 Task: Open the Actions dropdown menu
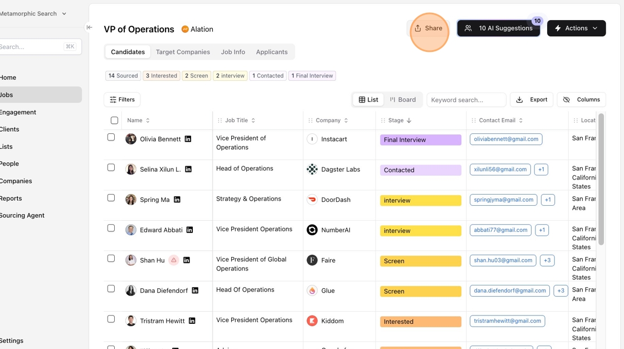click(576, 28)
